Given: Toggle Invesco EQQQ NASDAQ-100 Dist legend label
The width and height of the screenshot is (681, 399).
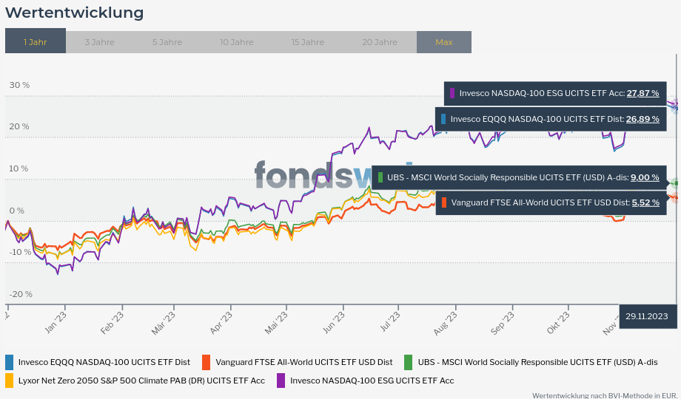Looking at the screenshot, I should [x=104, y=362].
